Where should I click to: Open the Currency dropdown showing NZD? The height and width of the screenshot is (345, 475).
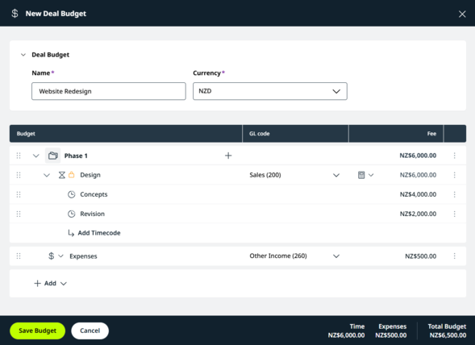tap(270, 91)
